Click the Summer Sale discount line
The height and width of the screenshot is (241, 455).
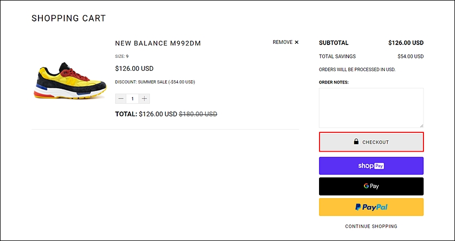click(155, 82)
